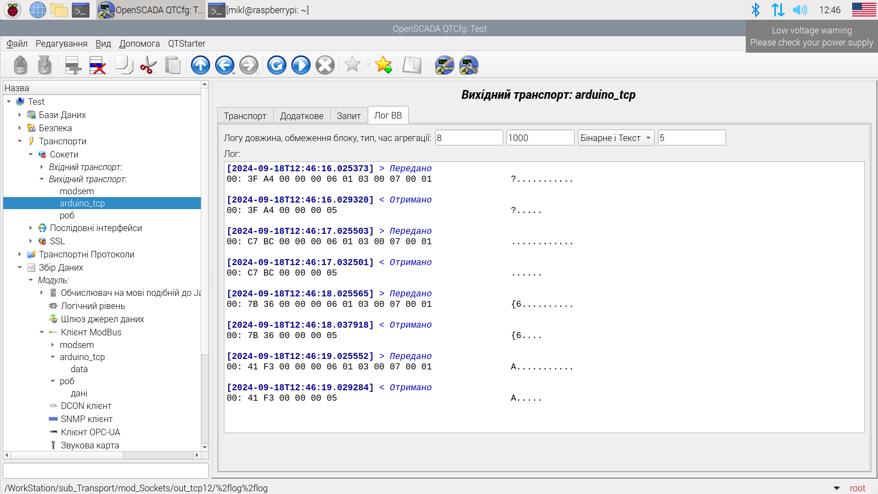Image resolution: width=878 pixels, height=494 pixels.
Task: Select the 'SNMP клієнт' tree item
Action: coord(86,419)
